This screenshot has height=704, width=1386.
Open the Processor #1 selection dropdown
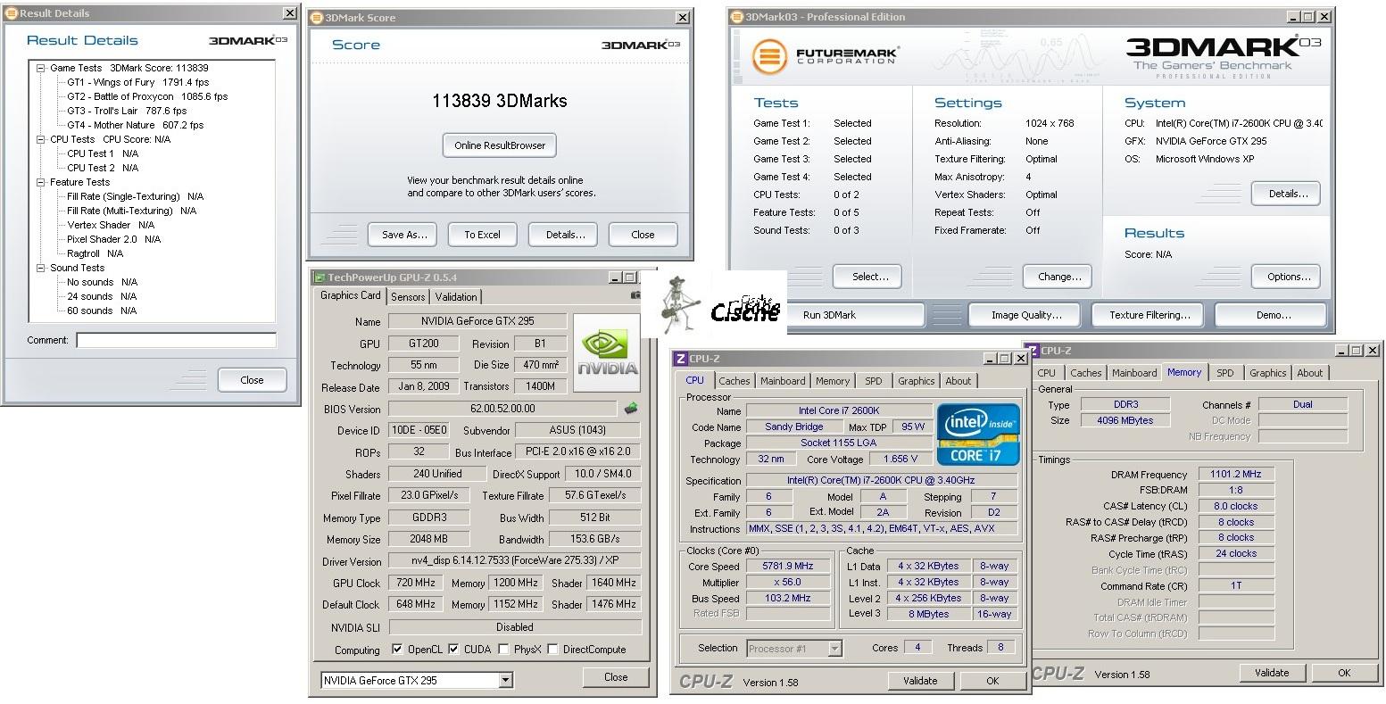pyautogui.click(x=834, y=649)
